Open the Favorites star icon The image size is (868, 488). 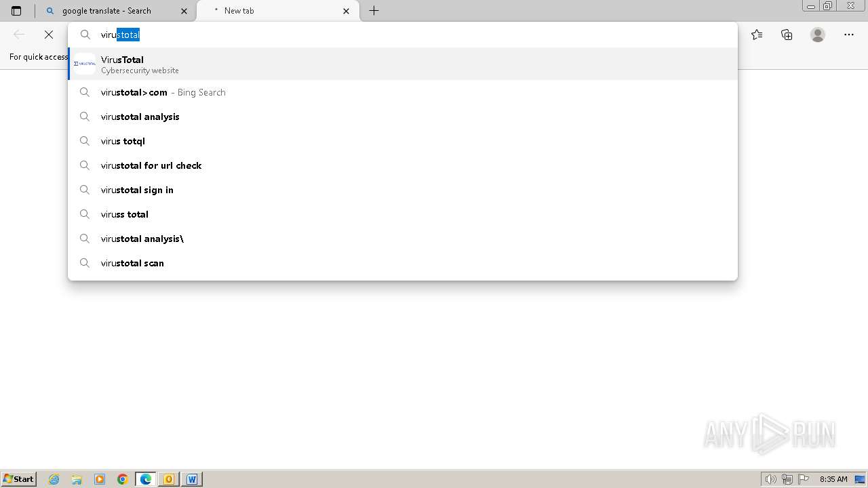757,35
